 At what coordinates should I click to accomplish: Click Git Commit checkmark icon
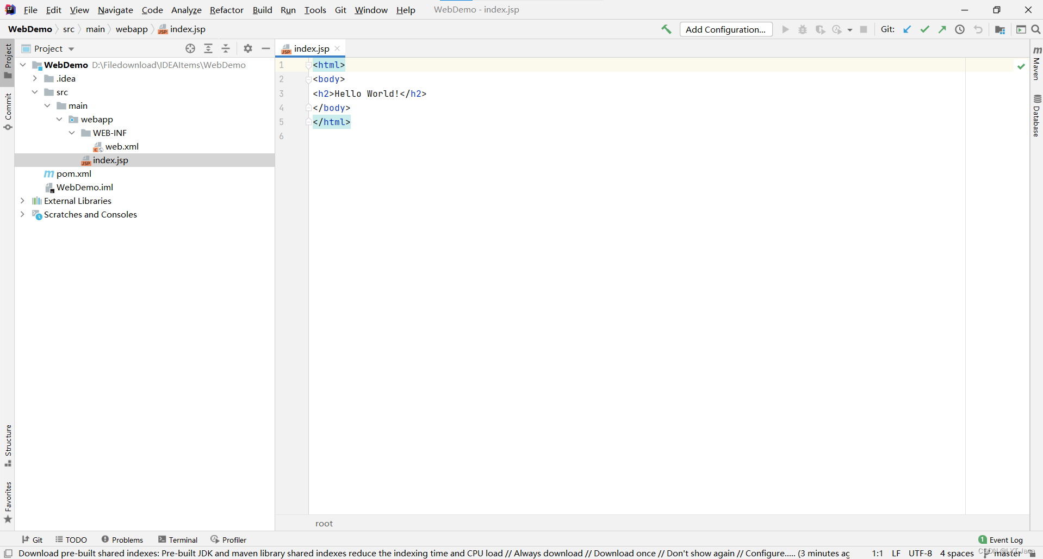pos(924,29)
